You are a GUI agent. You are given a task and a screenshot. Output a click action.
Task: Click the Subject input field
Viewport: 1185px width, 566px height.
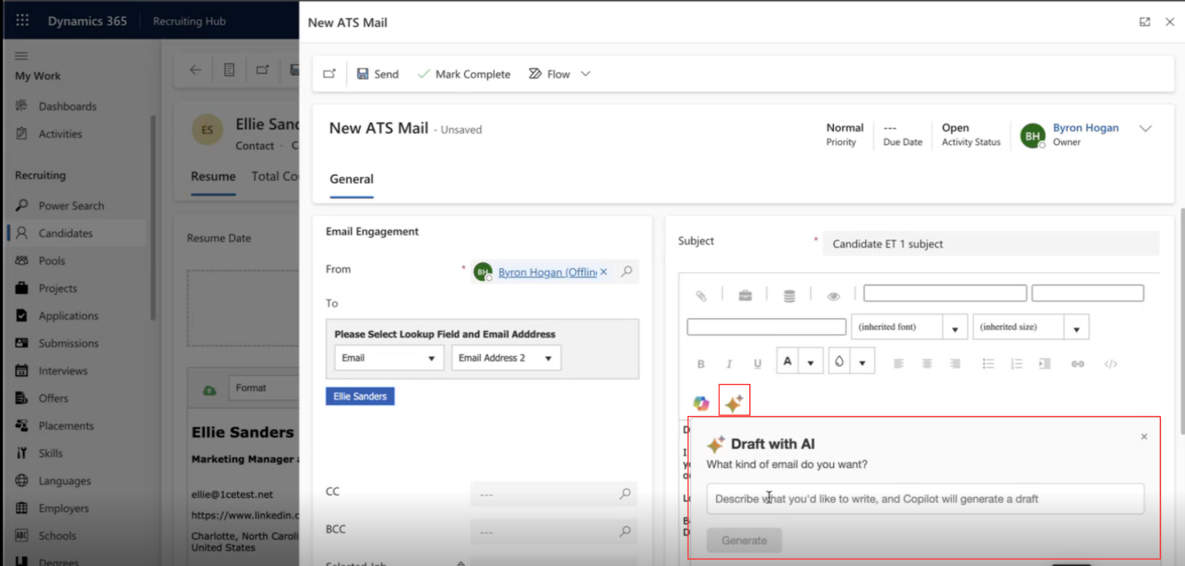(x=991, y=244)
